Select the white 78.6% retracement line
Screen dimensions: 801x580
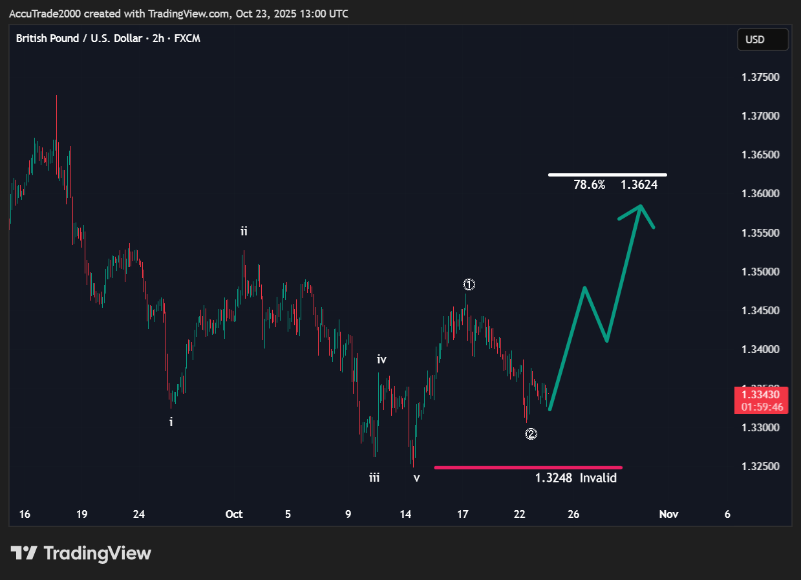607,175
